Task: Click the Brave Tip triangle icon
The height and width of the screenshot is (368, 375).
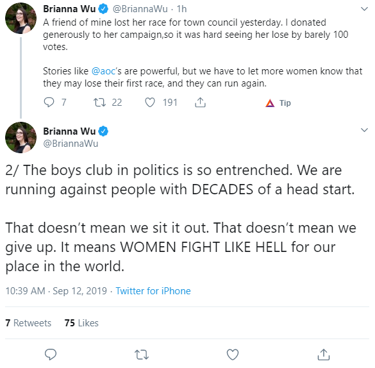Action: (x=270, y=103)
